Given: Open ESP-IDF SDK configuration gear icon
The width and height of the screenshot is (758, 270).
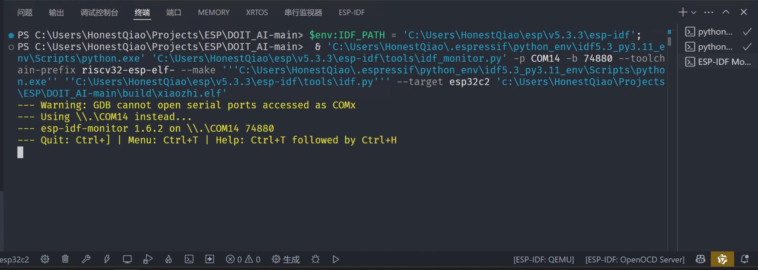Looking at the screenshot, I should click(x=45, y=259).
